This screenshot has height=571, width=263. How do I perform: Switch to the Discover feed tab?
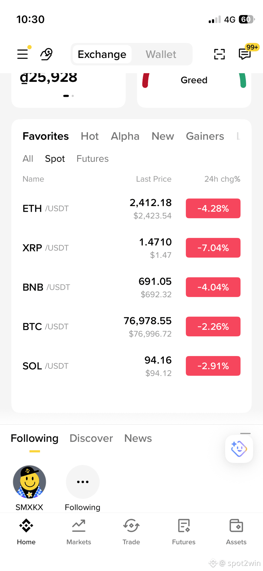[91, 439]
